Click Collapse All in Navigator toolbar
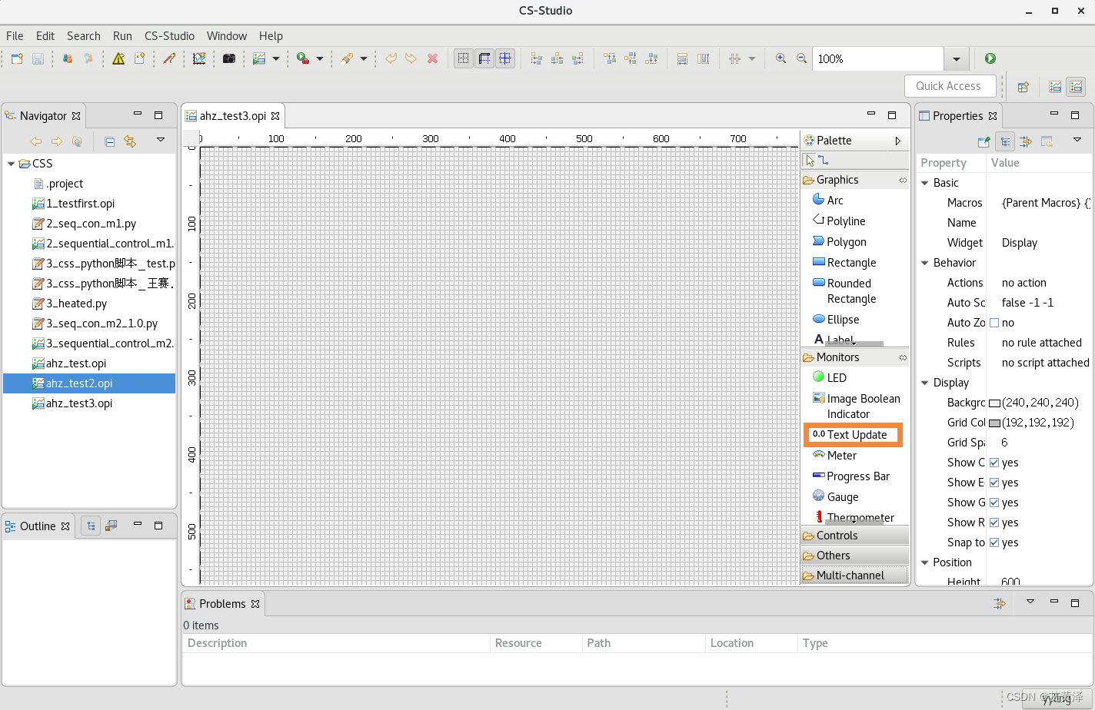1095x710 pixels. pos(110,141)
